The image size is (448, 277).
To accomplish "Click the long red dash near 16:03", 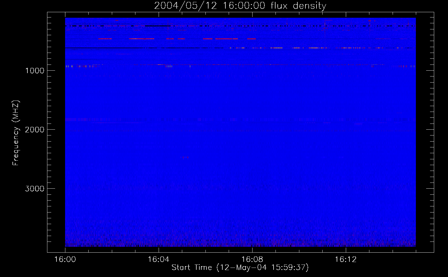I will click(141, 39).
